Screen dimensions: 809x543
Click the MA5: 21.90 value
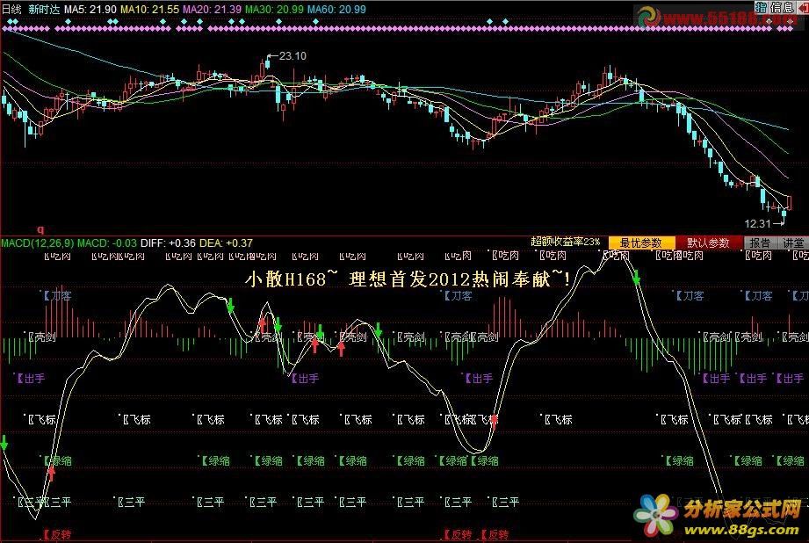pos(90,10)
